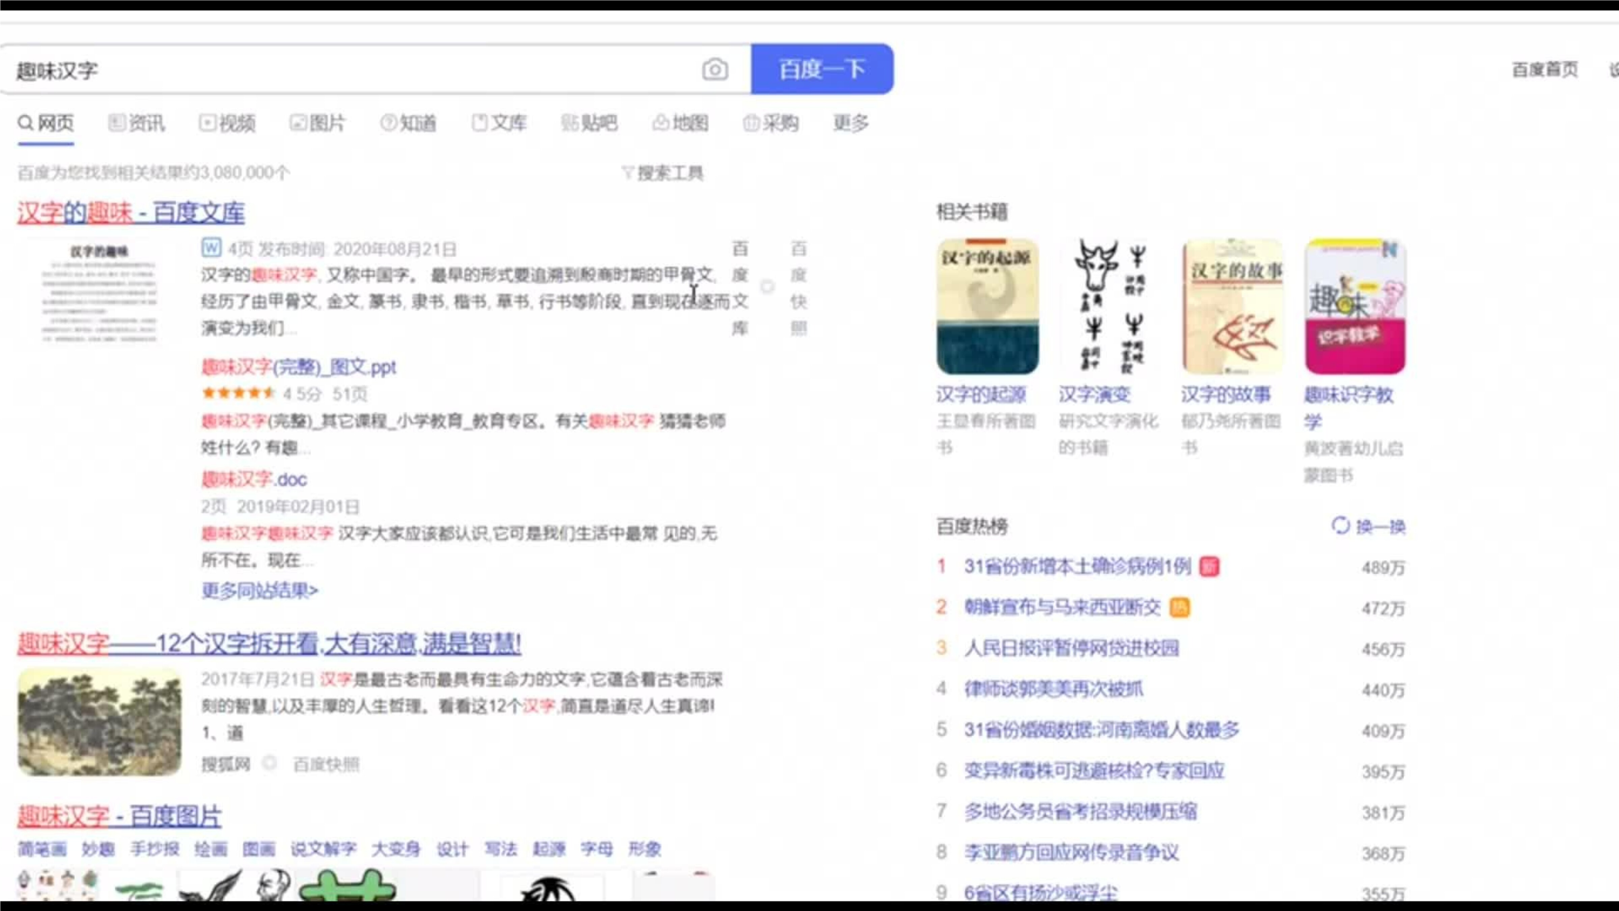1619x911 pixels.
Task: Click the landscape painting thumbnail
Action: (99, 722)
